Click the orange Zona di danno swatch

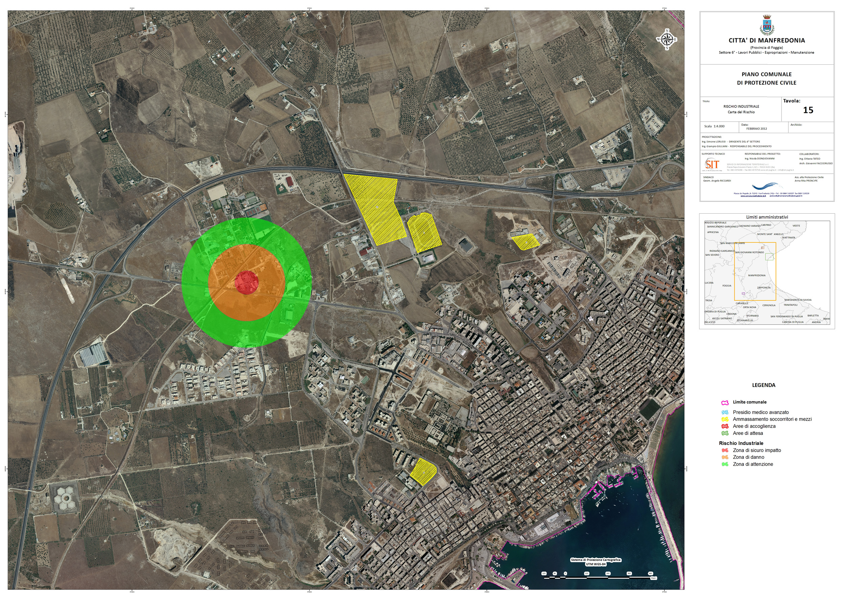coord(725,457)
